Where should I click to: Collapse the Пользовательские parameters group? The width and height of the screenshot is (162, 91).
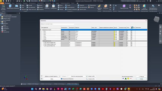click(42, 41)
